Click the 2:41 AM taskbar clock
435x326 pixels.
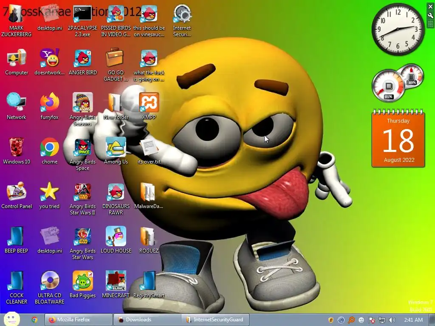click(x=413, y=320)
